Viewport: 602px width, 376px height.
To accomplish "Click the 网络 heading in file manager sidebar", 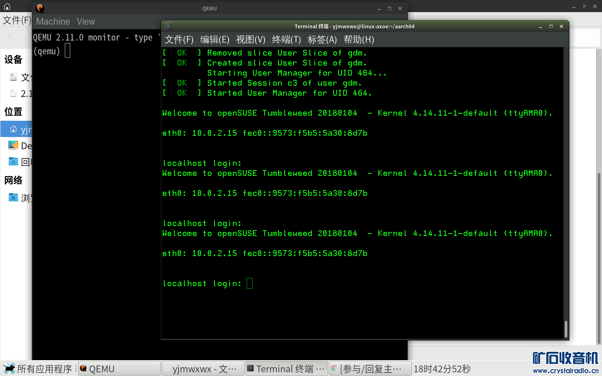I will pyautogui.click(x=13, y=180).
